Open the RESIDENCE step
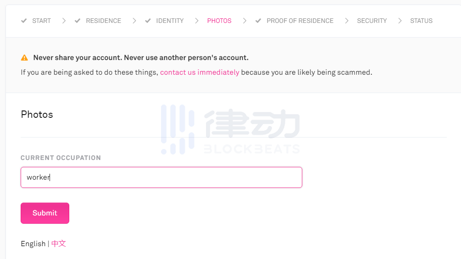The image size is (461, 259). (103, 21)
